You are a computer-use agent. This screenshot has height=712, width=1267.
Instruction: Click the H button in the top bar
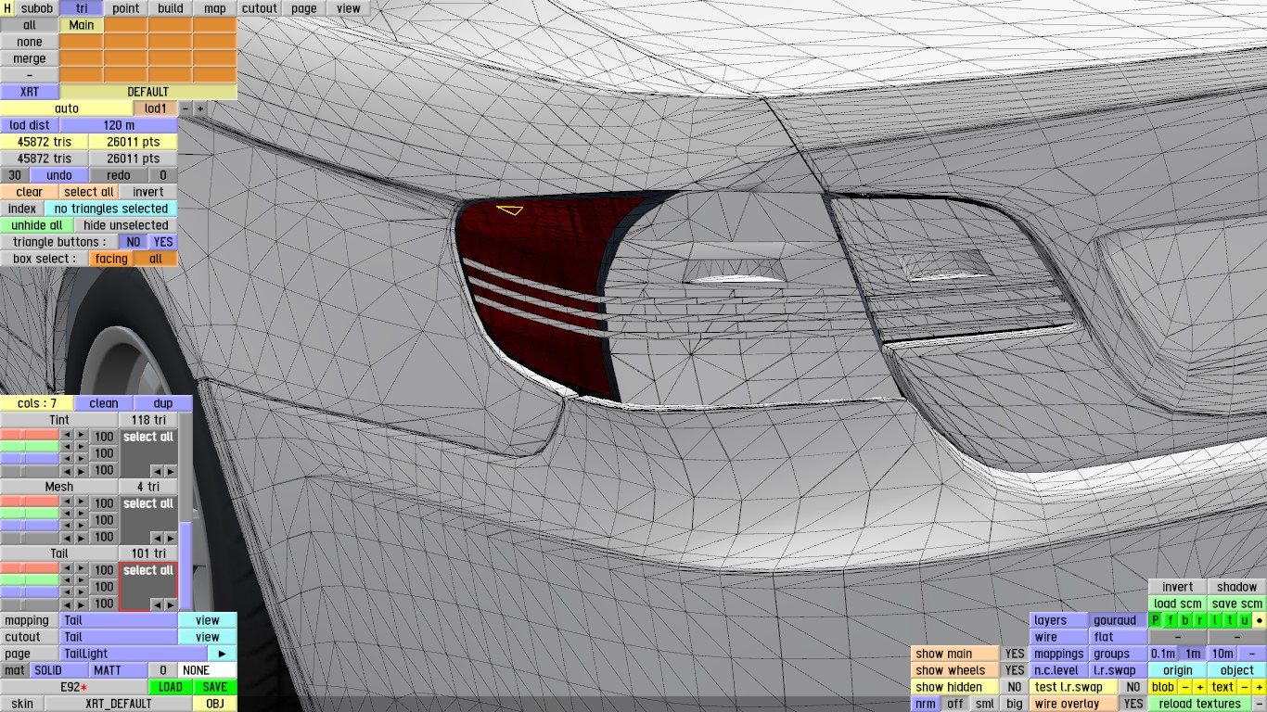[x=7, y=8]
